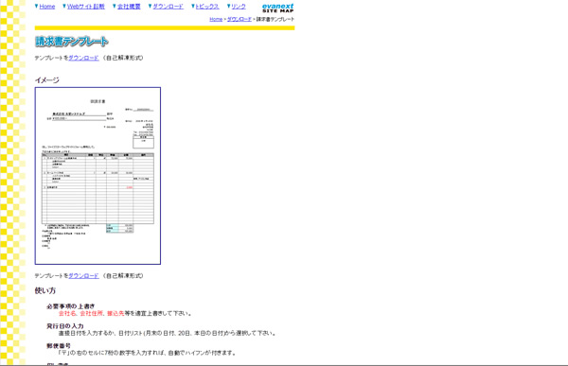This screenshot has height=366, width=568.
Task: Click the arrow icon before the ダウンロード menu item
Action: [x=150, y=6]
